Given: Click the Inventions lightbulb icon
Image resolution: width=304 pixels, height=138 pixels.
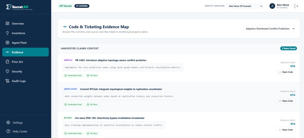Looking at the screenshot, I should (8, 33).
